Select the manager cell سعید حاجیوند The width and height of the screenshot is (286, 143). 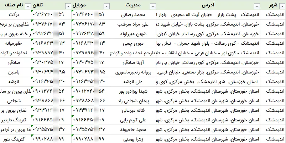133,130
